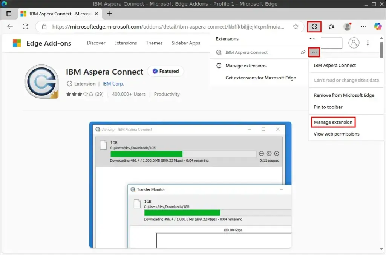
Task: Open tab actions menu icon
Action: (9, 14)
